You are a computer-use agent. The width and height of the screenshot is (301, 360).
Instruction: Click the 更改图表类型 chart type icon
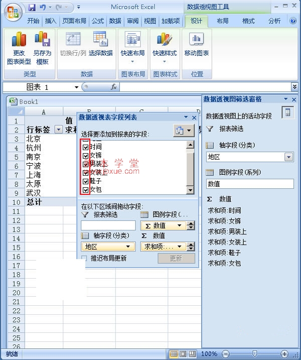pyautogui.click(x=19, y=49)
